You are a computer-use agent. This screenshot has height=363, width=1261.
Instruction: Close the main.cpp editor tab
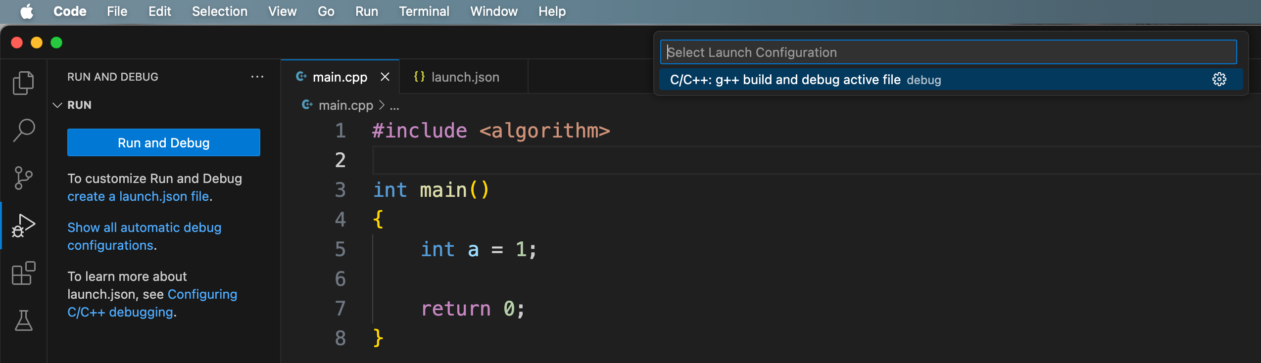pyautogui.click(x=385, y=77)
